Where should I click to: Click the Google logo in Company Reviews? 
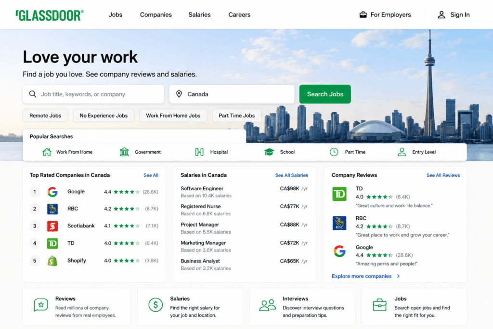[x=339, y=251]
